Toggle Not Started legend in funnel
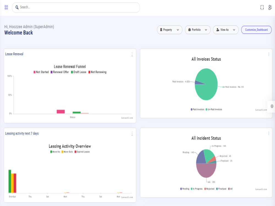The height and width of the screenshot is (206, 275). pos(41,72)
